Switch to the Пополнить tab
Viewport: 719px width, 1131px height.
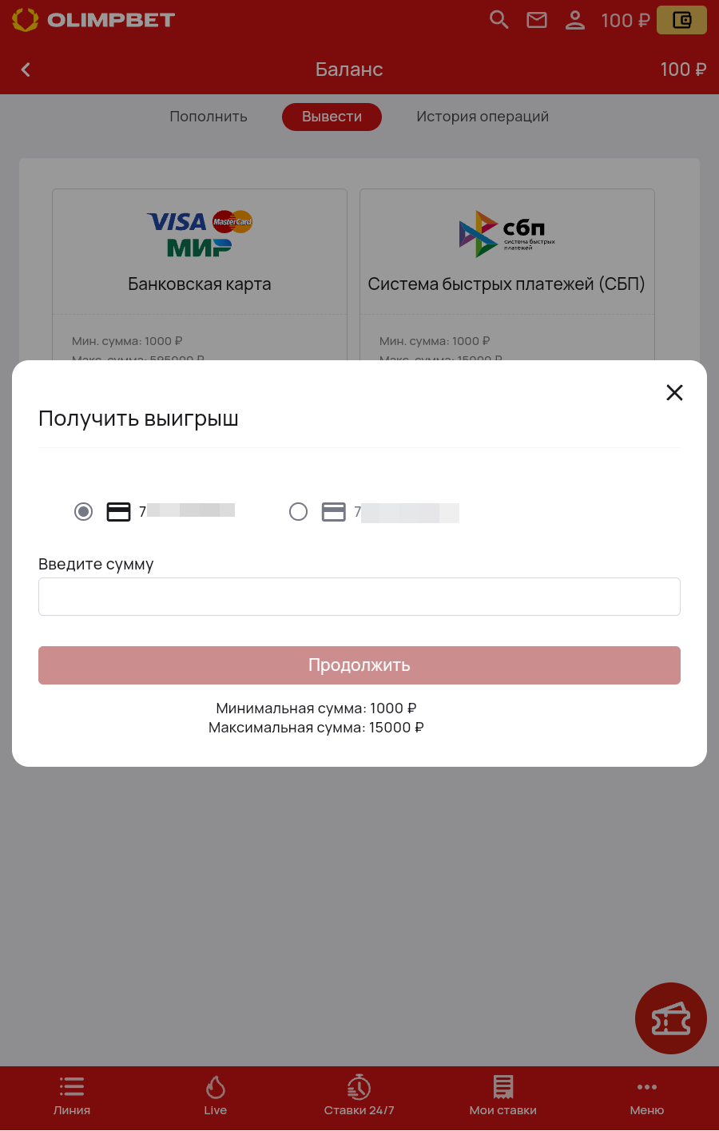click(x=209, y=117)
